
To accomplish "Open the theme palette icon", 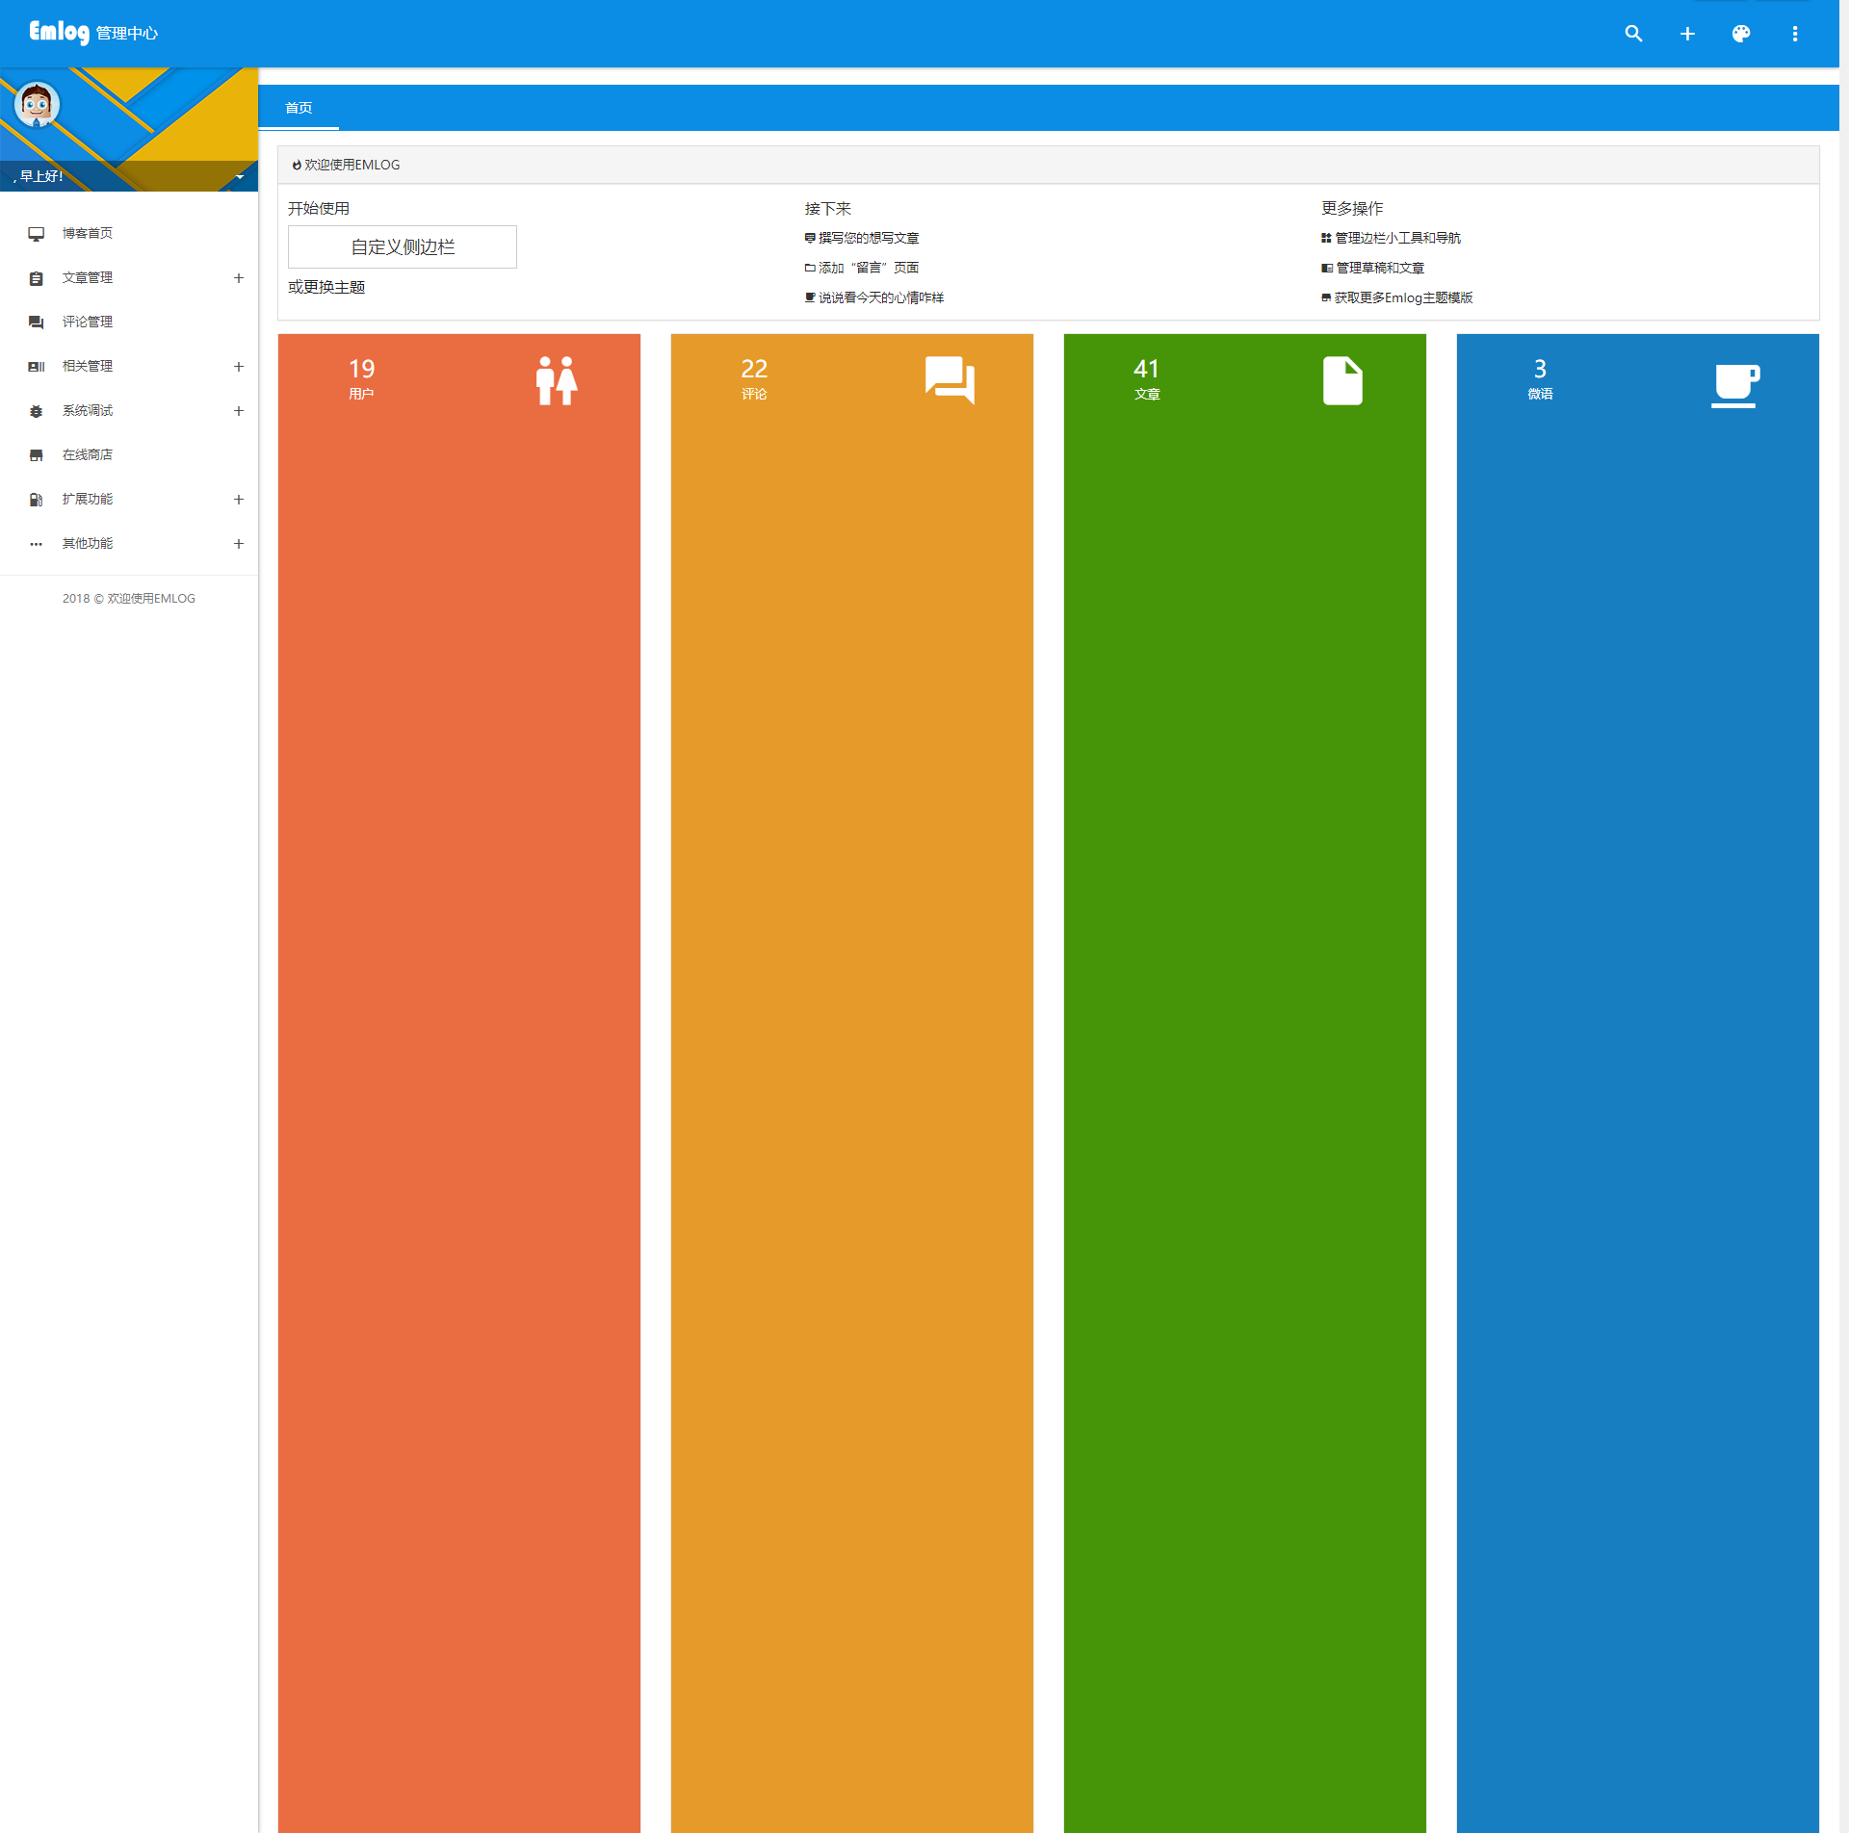I will 1741,34.
